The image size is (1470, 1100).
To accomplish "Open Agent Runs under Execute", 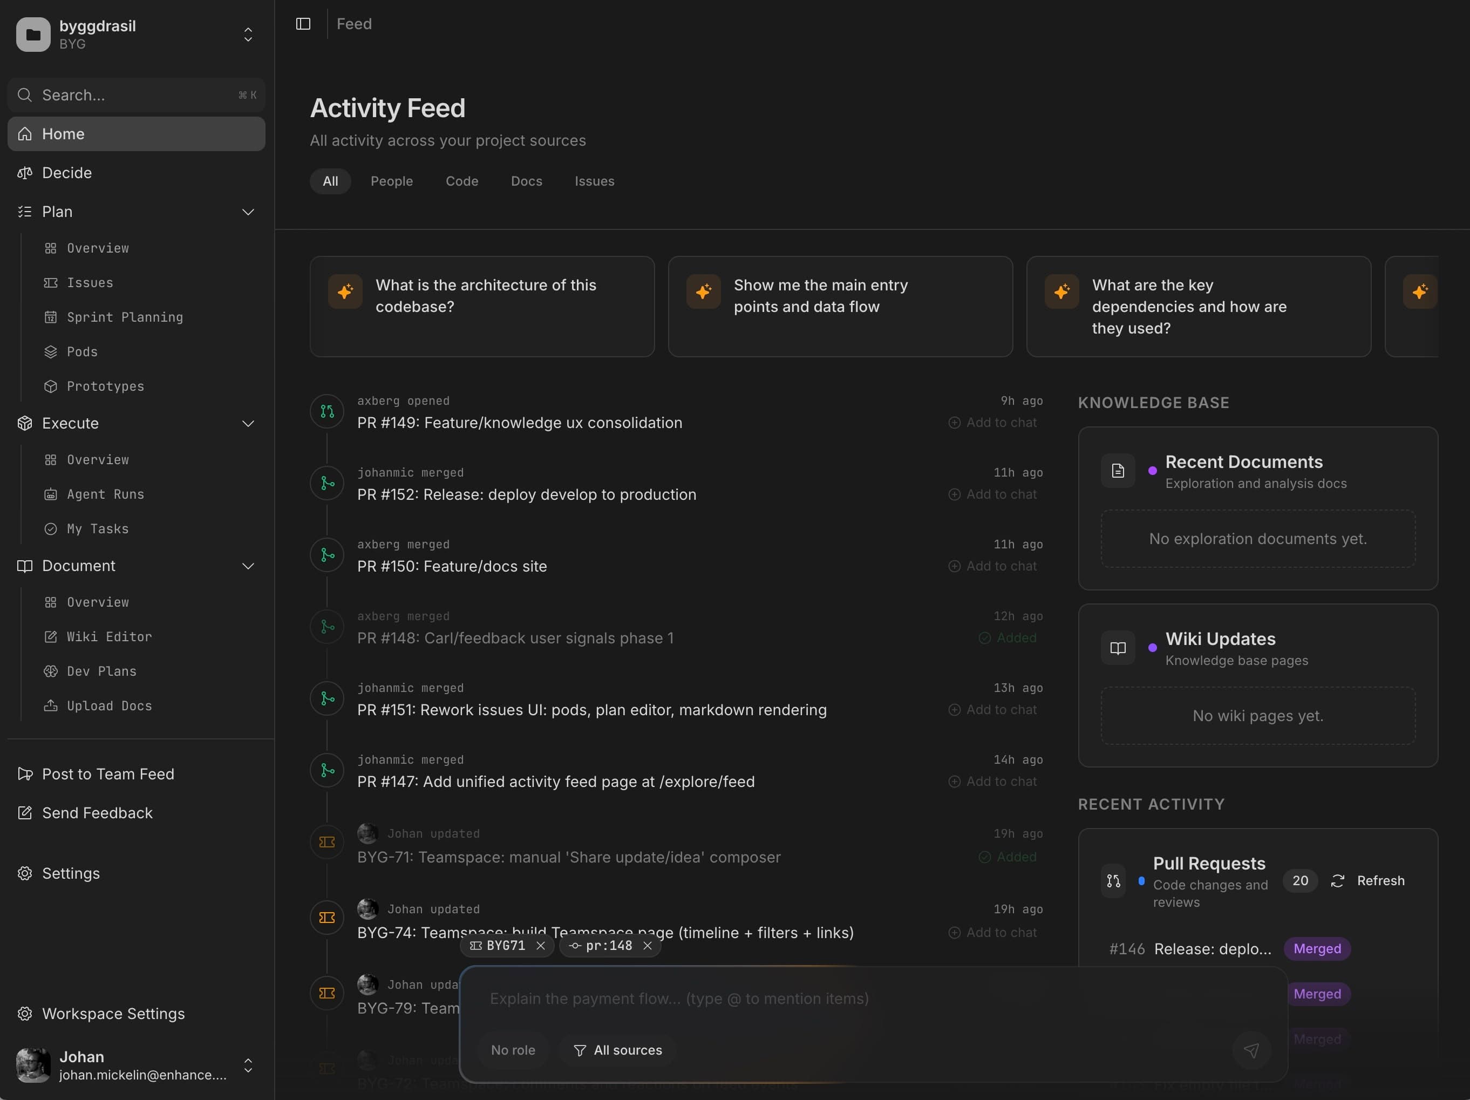I will pos(105,494).
